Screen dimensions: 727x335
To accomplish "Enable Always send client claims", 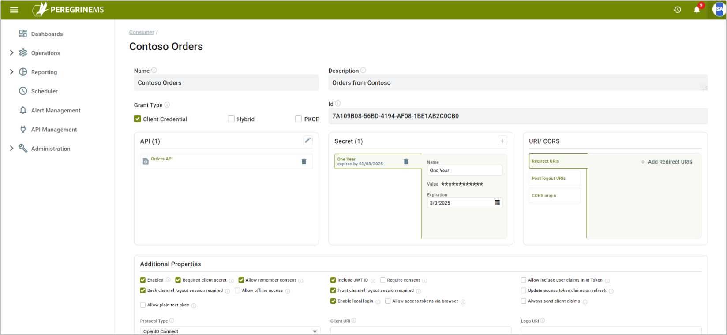I will tap(524, 301).
